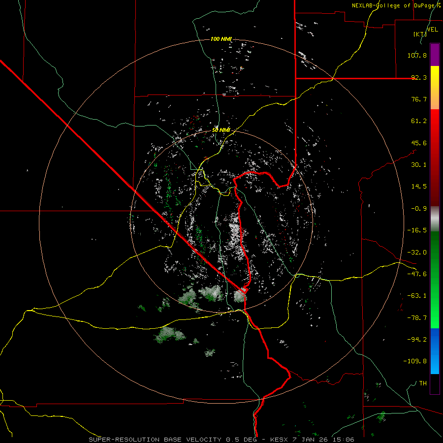Click the green segment of color bar
The height and width of the screenshot is (443, 443).
[435, 280]
